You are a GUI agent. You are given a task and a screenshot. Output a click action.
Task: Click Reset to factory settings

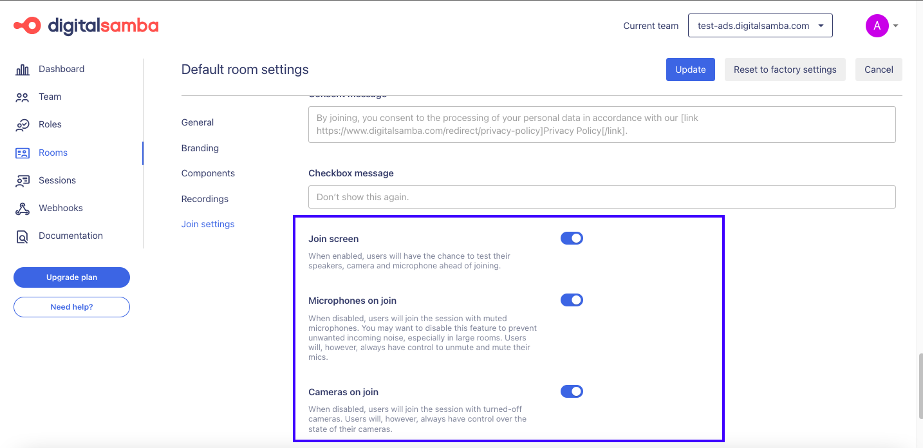point(785,70)
